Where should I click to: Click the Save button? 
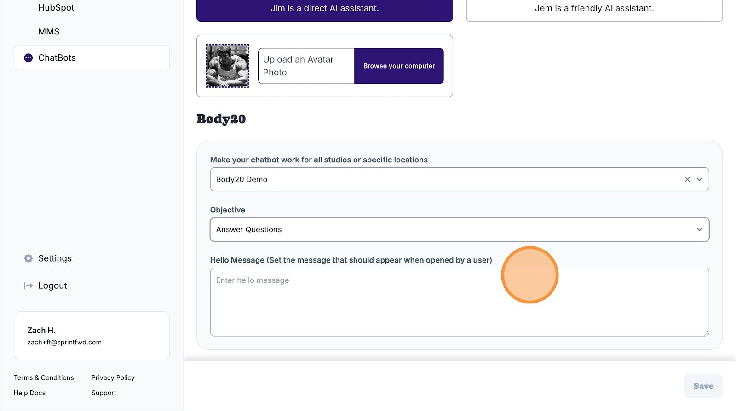pos(703,386)
